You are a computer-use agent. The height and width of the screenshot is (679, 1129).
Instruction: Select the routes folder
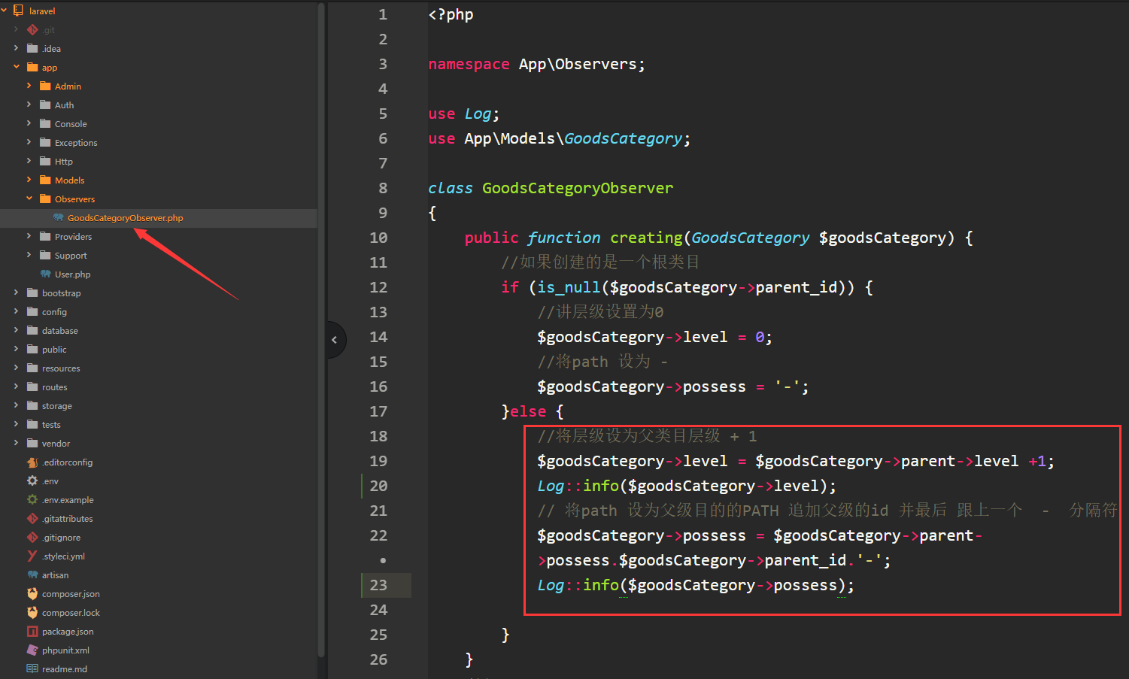55,387
